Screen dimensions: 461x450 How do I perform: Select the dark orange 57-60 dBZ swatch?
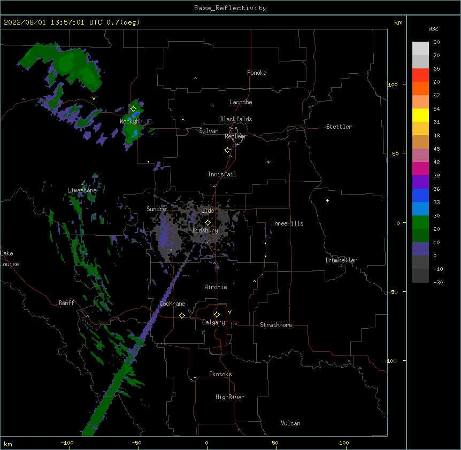pyautogui.click(x=420, y=88)
